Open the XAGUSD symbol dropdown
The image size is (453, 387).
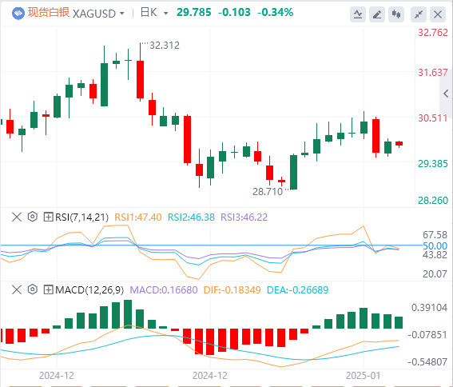(x=122, y=14)
